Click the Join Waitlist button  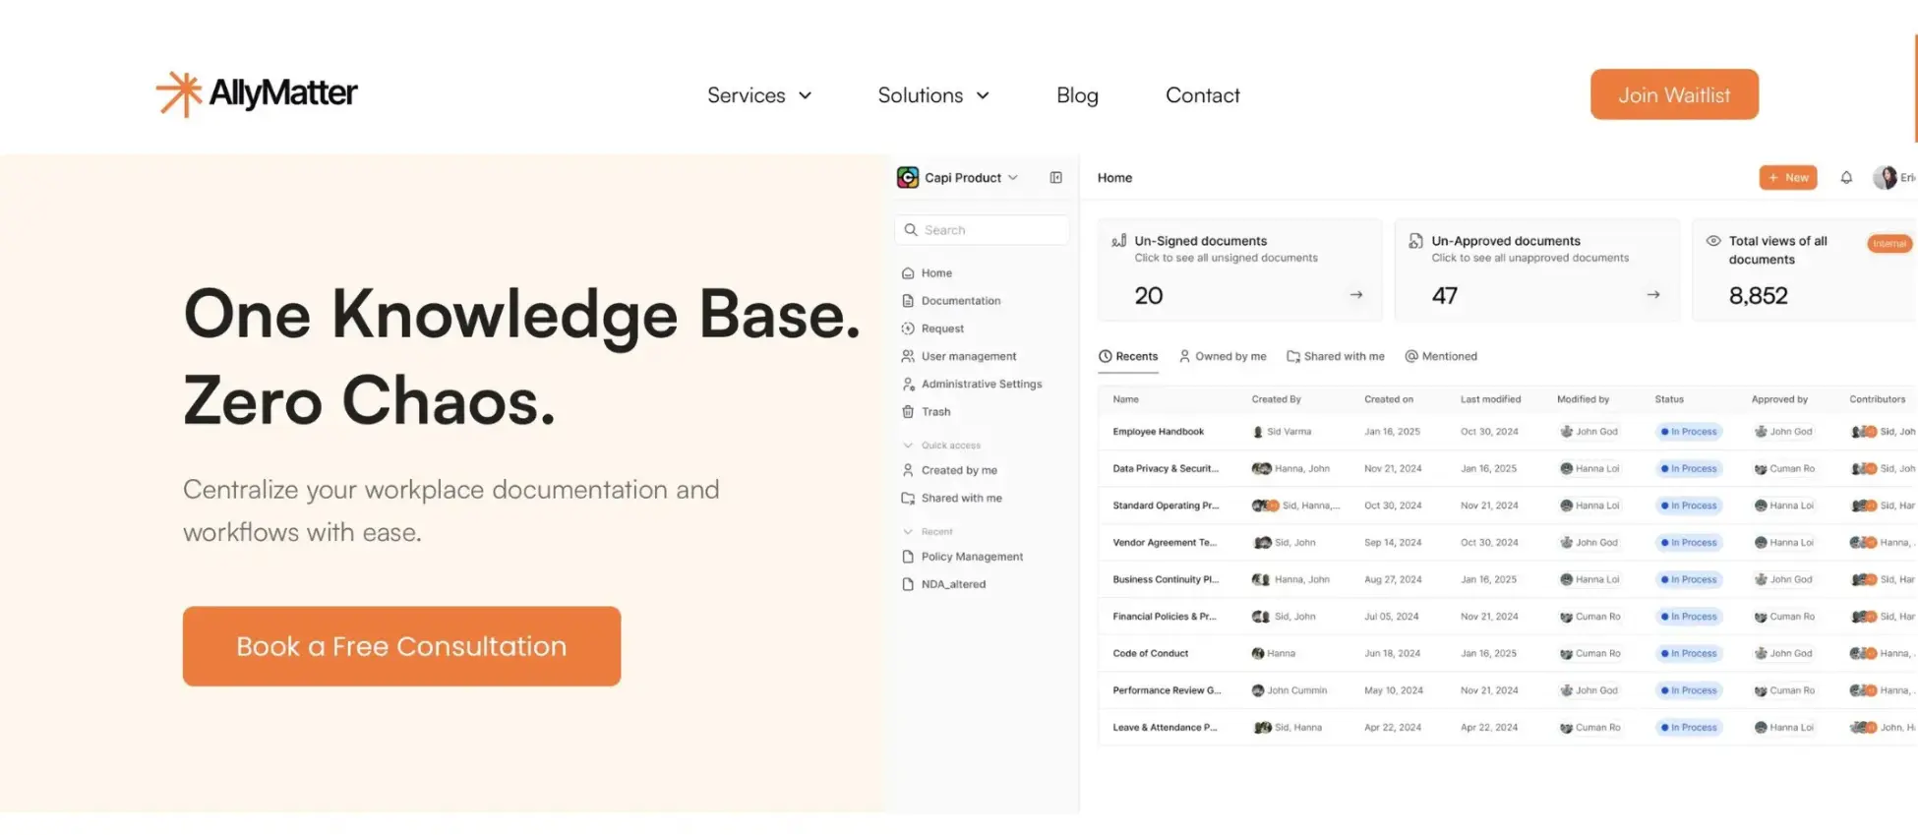coord(1673,94)
